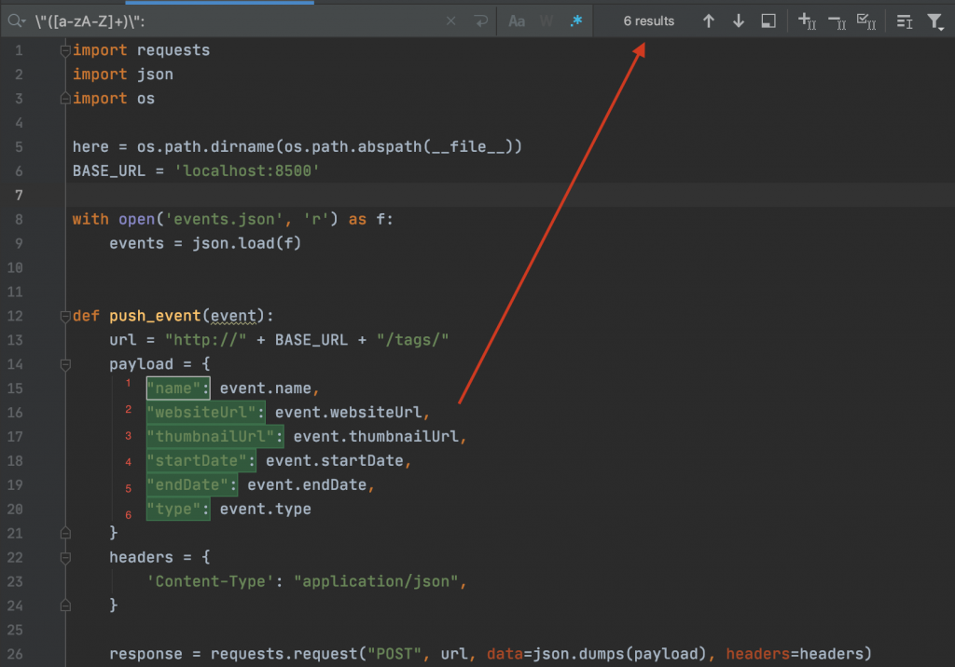
Task: Click os.path.dirname on line 5
Action: 205,146
